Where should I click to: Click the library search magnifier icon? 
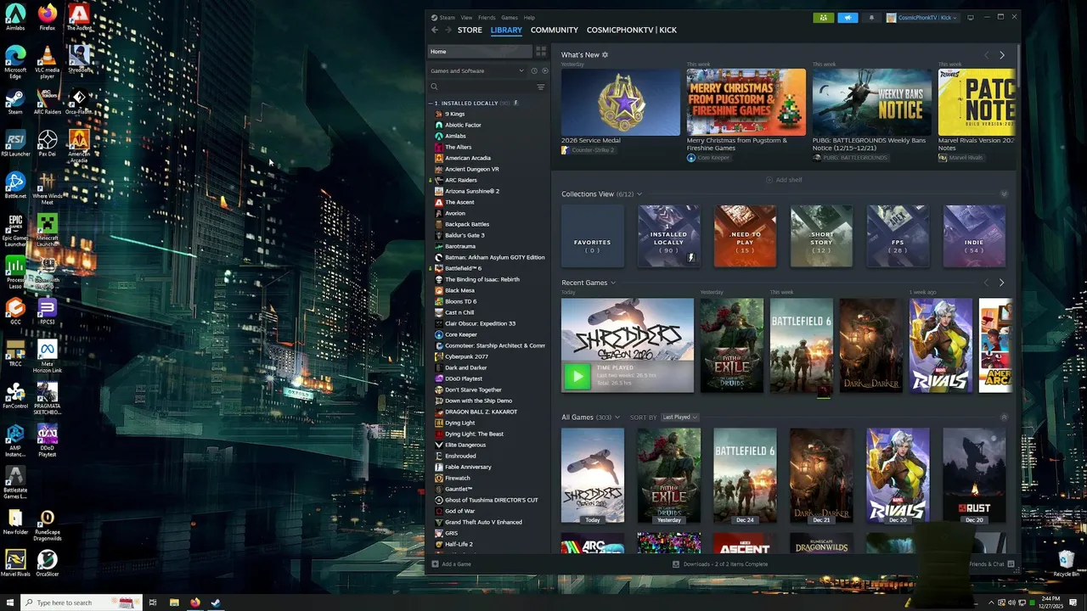coord(434,87)
